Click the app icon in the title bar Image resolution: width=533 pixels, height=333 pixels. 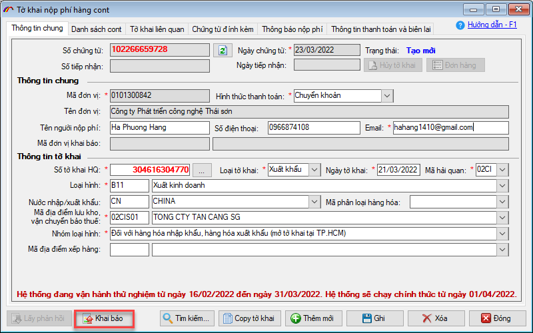(9, 10)
